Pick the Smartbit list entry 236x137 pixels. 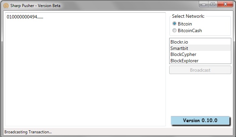(200, 48)
